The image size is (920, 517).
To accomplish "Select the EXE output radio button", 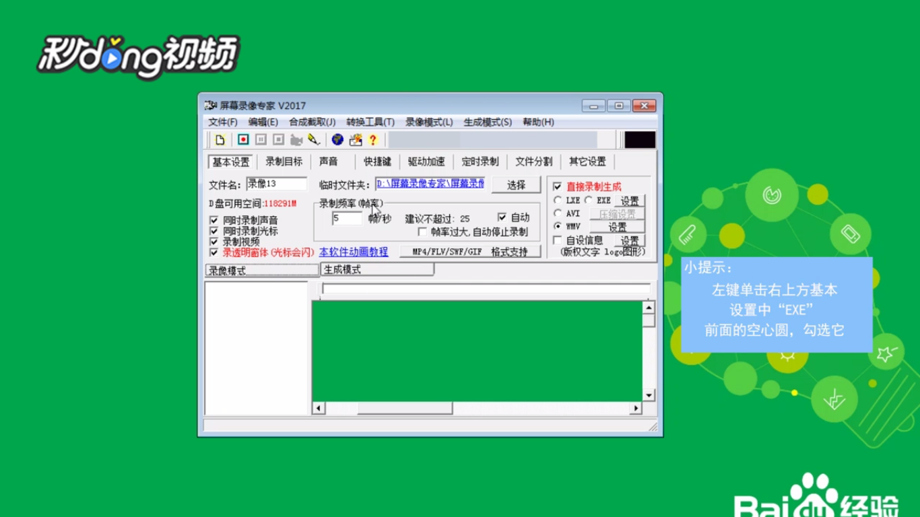I will pyautogui.click(x=589, y=200).
